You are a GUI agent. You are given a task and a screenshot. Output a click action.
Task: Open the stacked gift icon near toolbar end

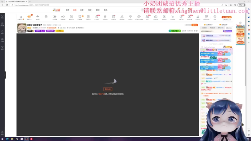click(198, 17)
